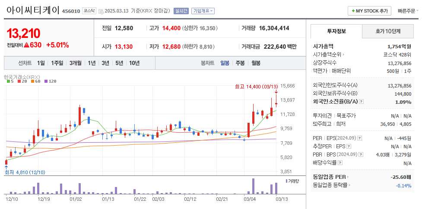Click the 상한가 16,350 upper limit text
The image size is (422, 209).
tap(200, 28)
